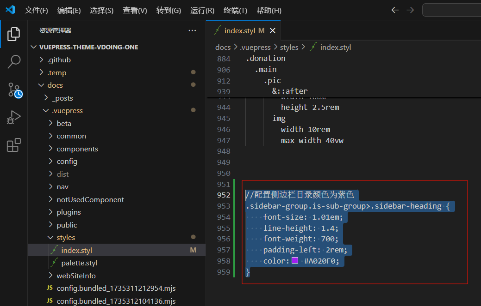
Task: Select the index.styl editor tab
Action: click(243, 30)
